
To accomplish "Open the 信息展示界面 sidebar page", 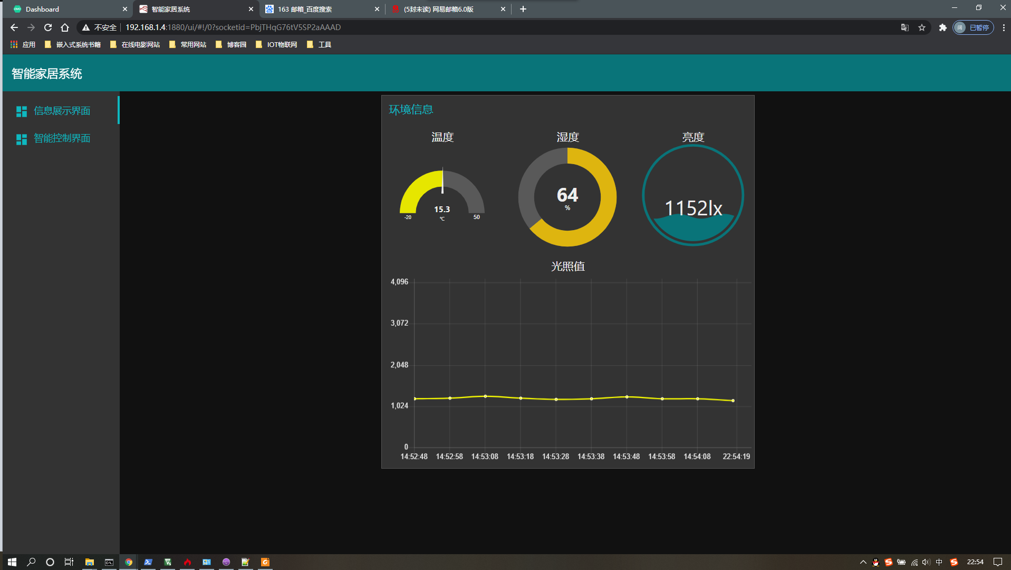I will (61, 111).
